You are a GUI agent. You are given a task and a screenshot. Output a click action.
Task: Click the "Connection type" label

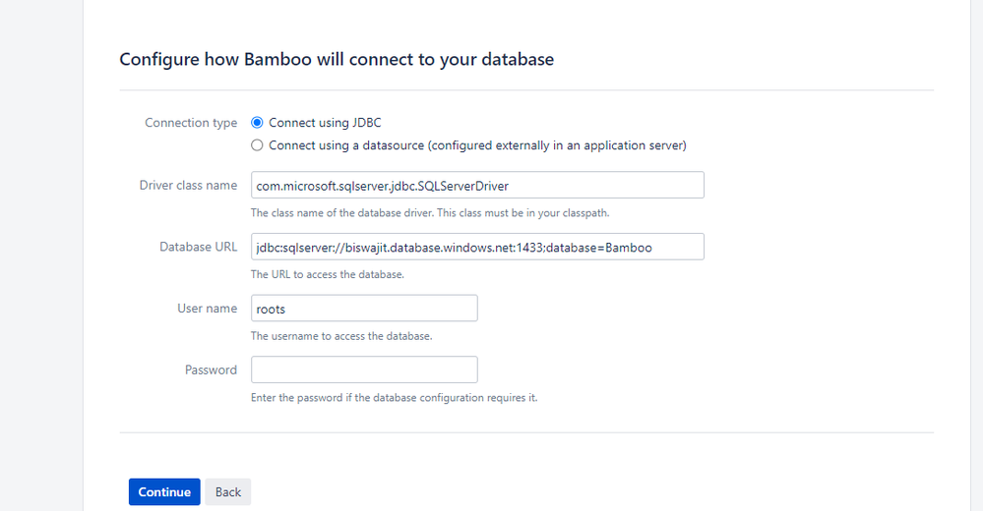pyautogui.click(x=191, y=123)
